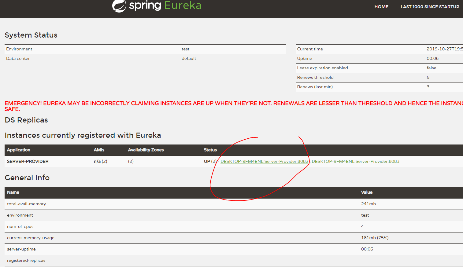Select the System Status heading

click(x=31, y=35)
